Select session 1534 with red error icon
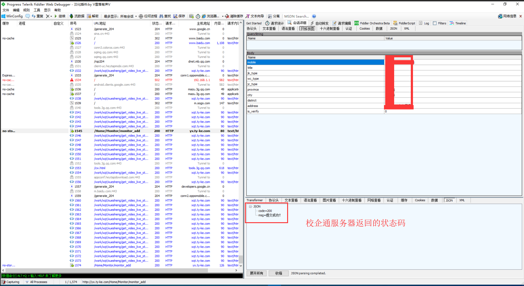The height and width of the screenshot is (286, 524). click(120, 80)
